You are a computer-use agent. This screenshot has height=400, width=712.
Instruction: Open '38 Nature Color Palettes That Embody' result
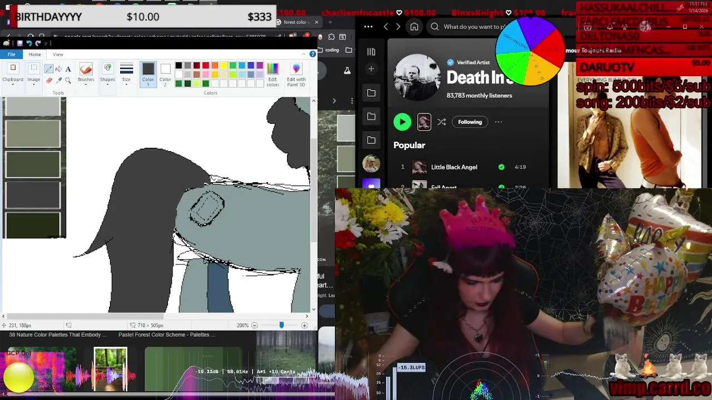[x=58, y=334]
